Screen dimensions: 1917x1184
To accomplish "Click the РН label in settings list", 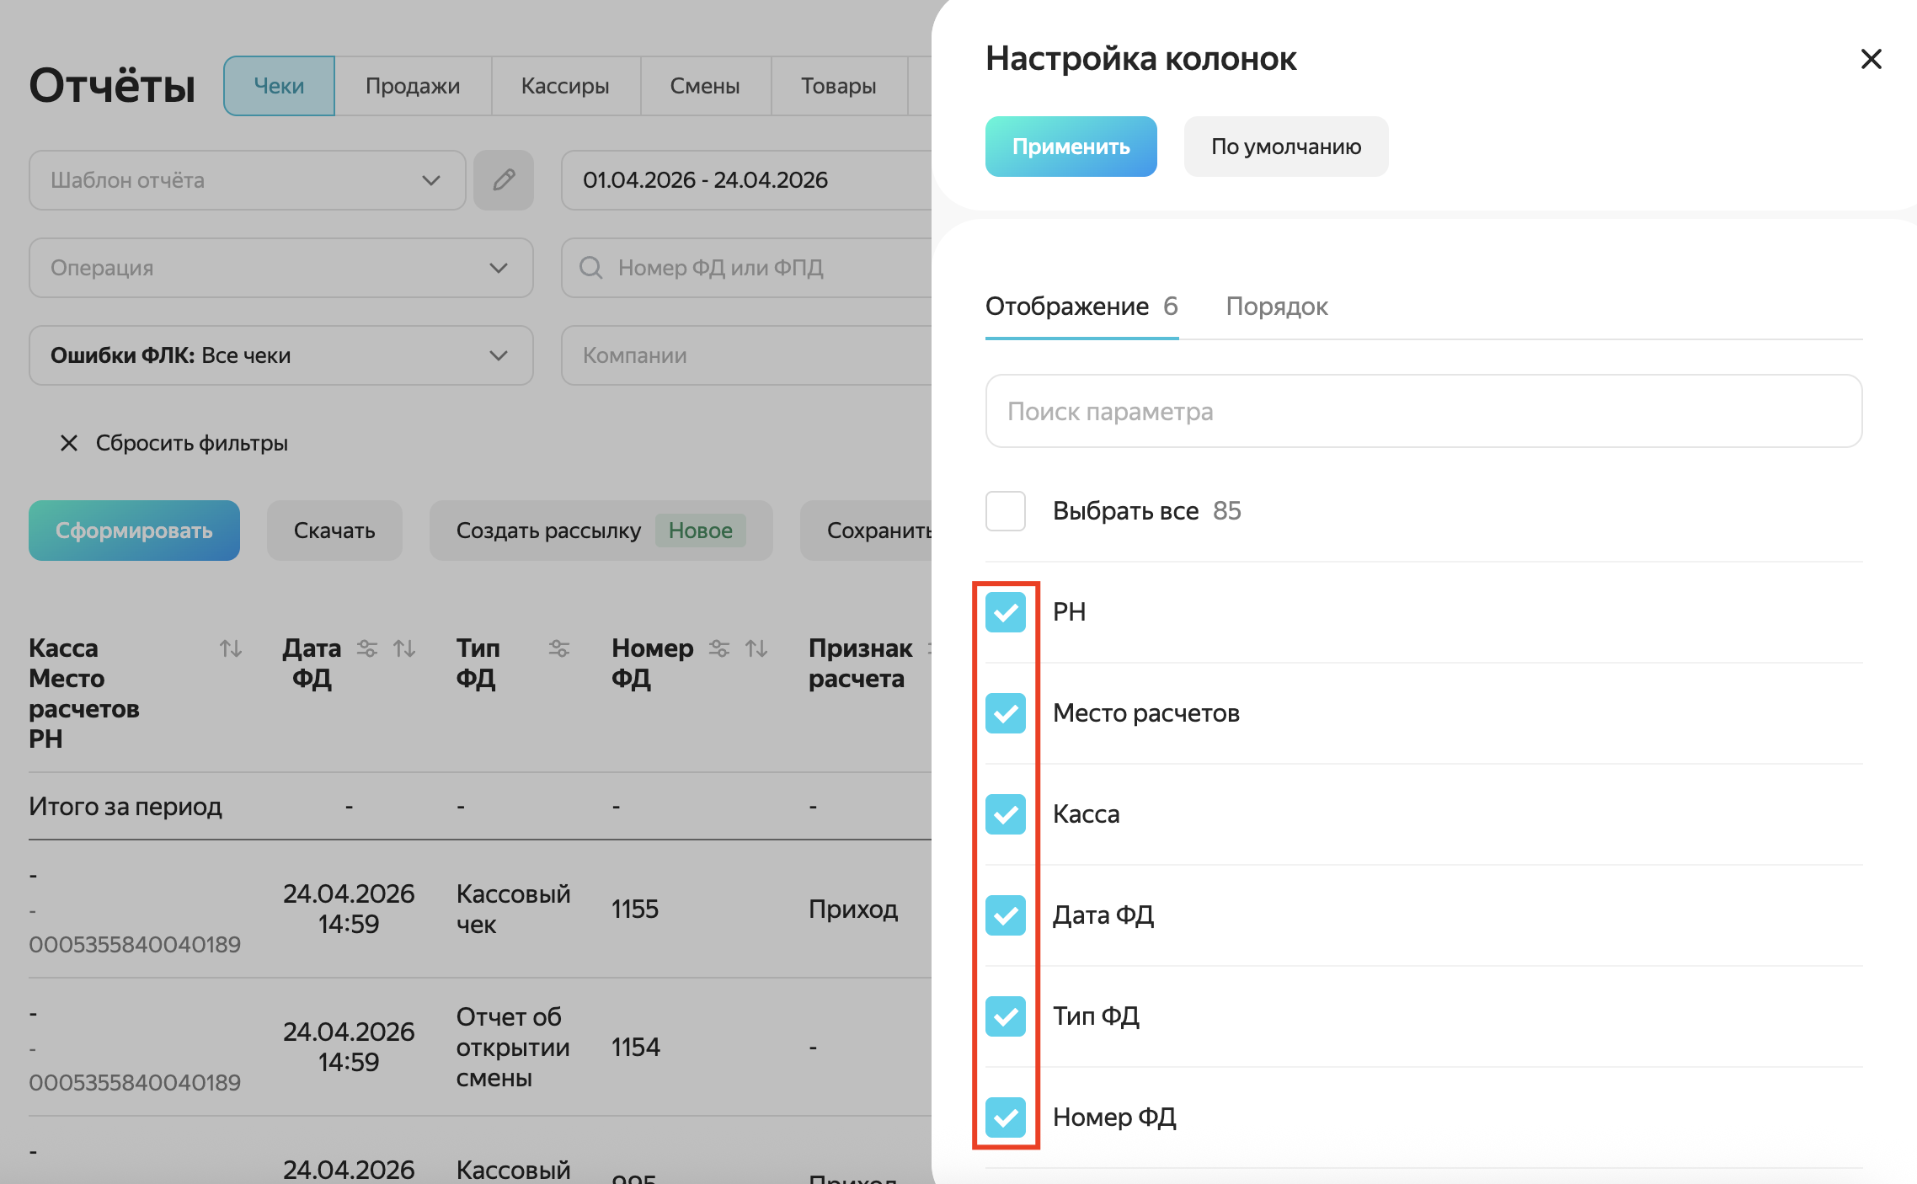I will [x=1069, y=612].
